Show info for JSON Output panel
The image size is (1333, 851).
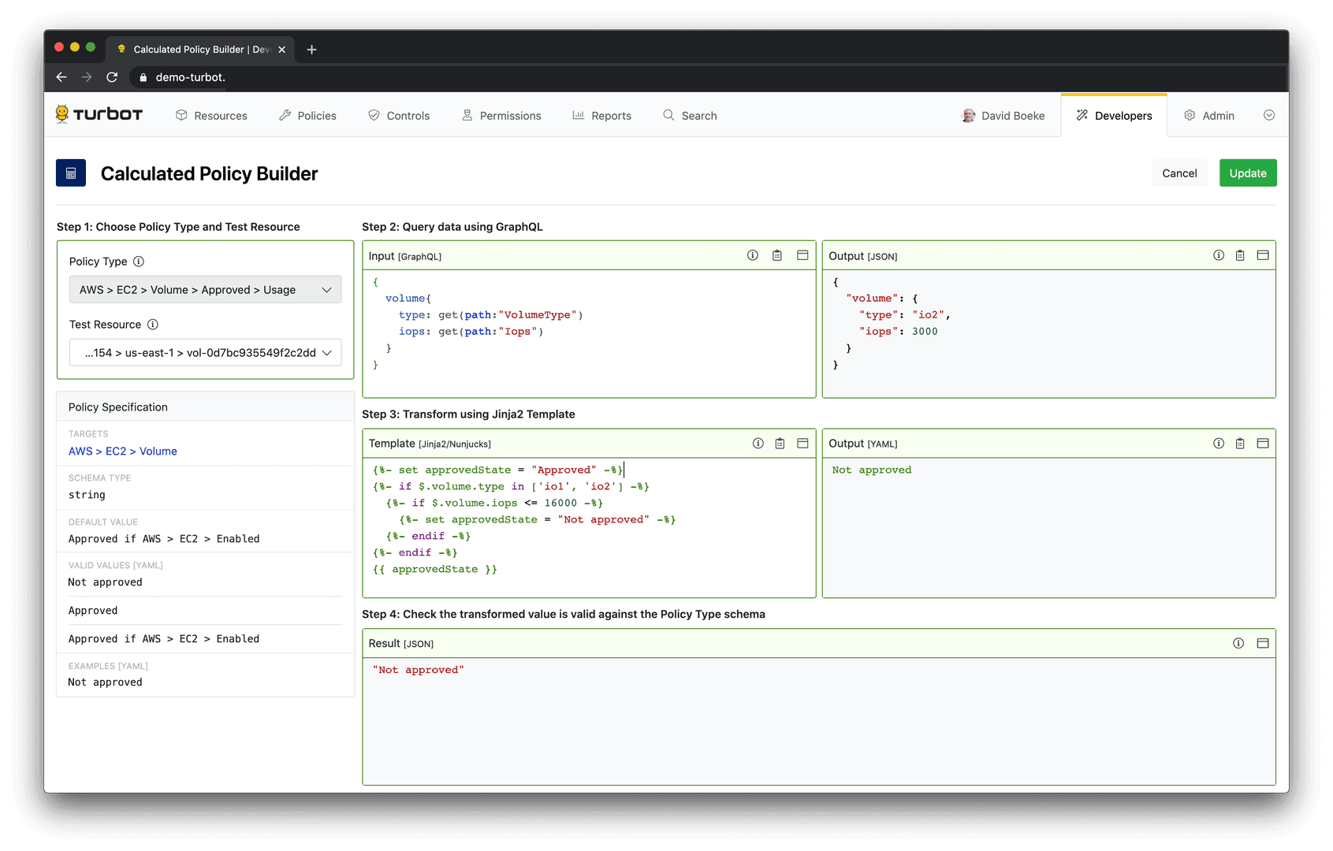click(x=1219, y=255)
